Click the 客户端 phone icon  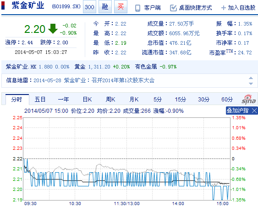137,8
